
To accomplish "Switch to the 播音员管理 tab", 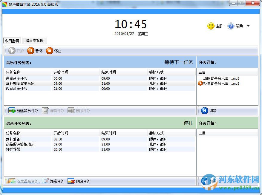I will (35, 41).
